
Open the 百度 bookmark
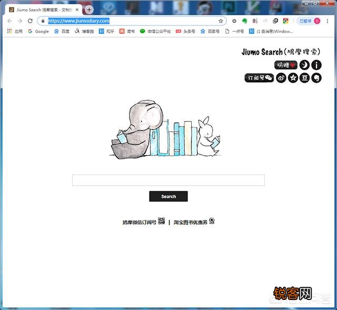(62, 32)
